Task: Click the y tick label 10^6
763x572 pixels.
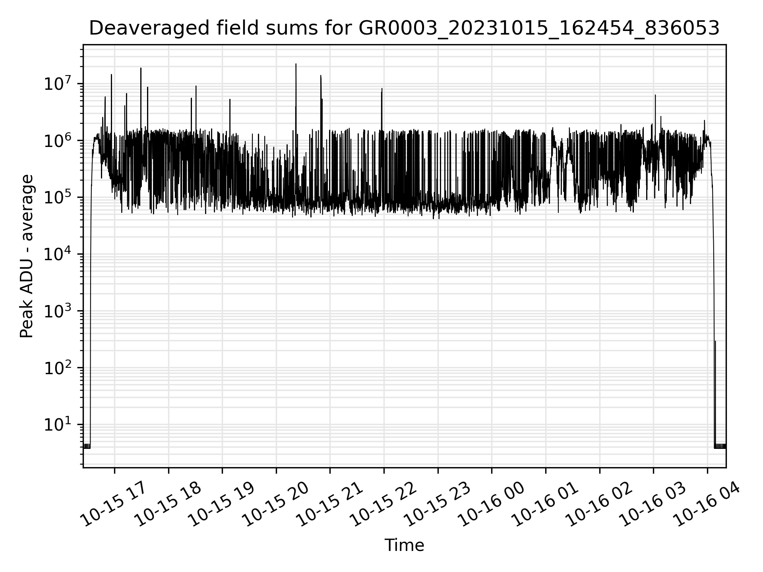Action: pyautogui.click(x=58, y=140)
